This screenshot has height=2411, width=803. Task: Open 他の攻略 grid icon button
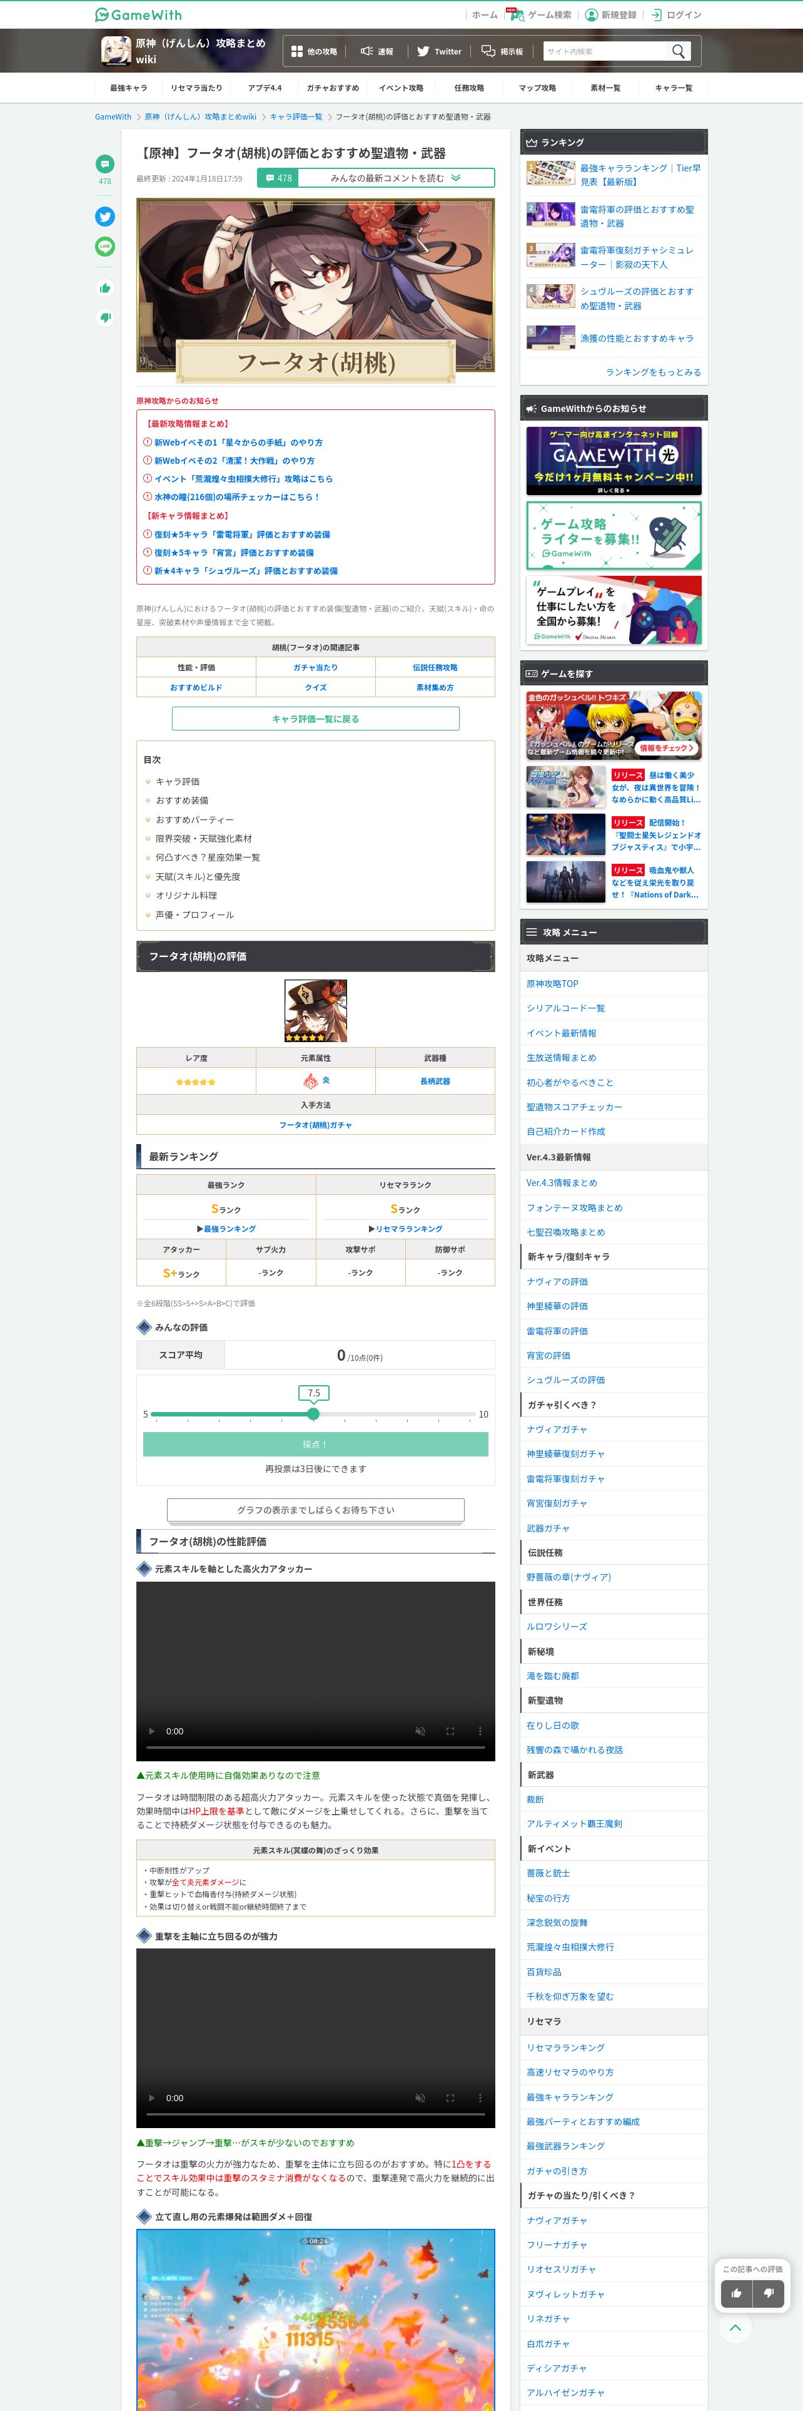(314, 51)
